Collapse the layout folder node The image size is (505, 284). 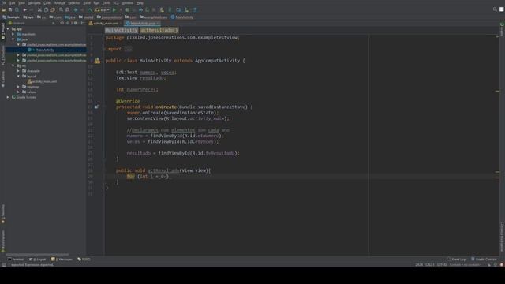18,77
